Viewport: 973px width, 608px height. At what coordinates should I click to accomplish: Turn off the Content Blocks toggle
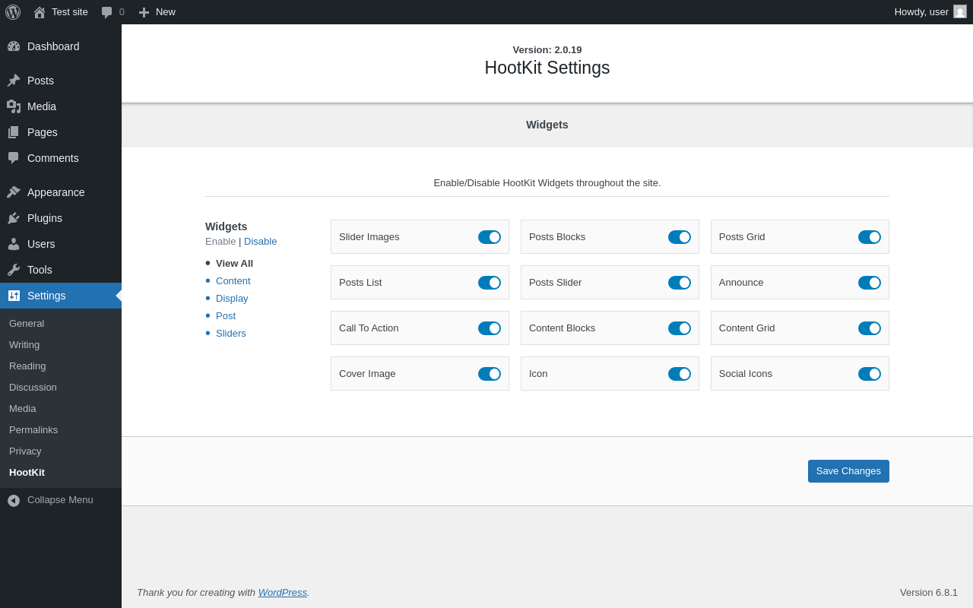click(x=679, y=328)
